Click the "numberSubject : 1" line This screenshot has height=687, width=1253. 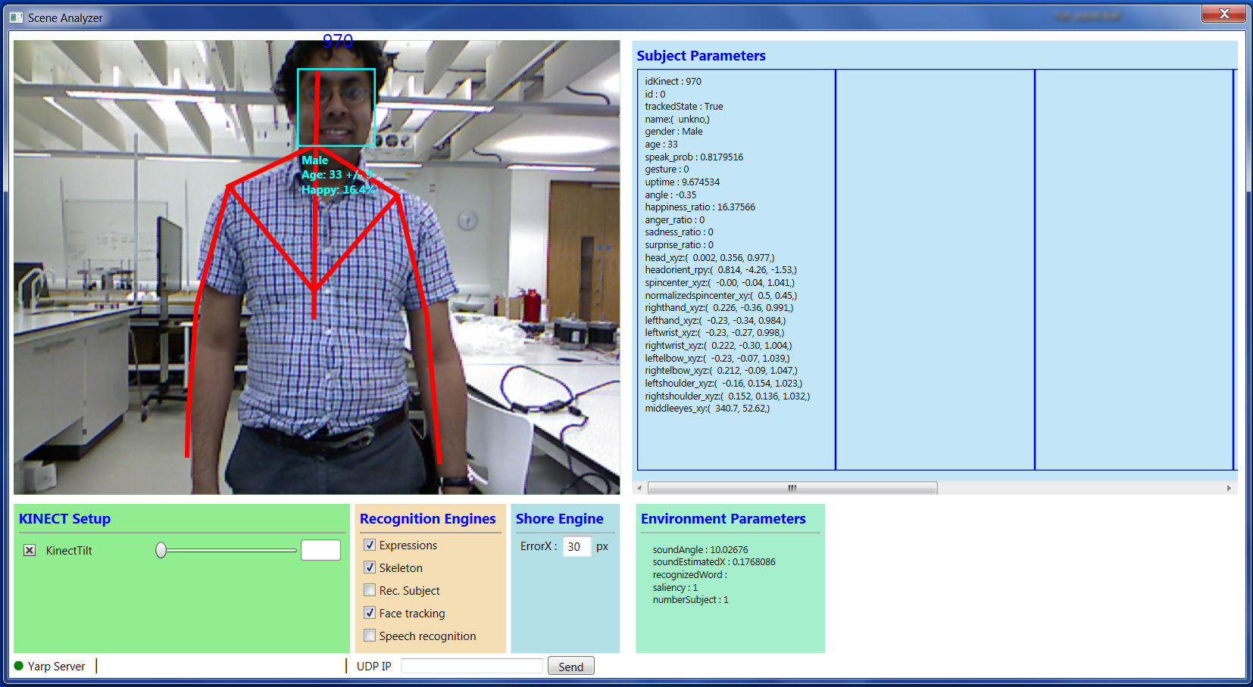690,600
